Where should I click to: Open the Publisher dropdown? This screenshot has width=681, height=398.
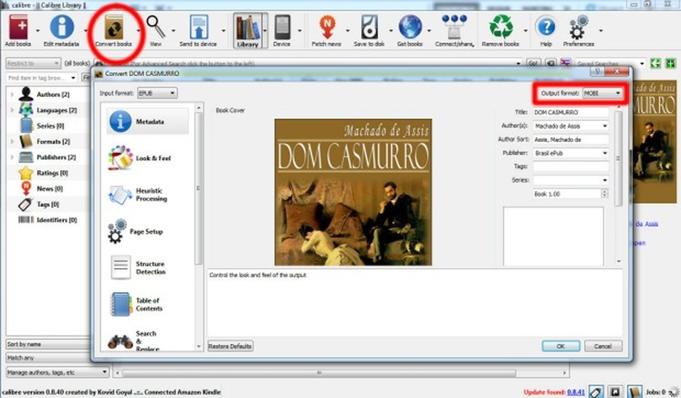(x=571, y=153)
